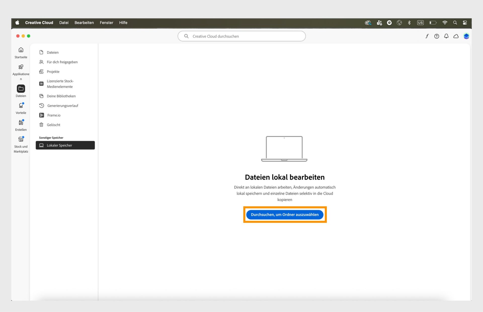Click the Sonstiger Speicher heading
The width and height of the screenshot is (483, 312).
(x=51, y=138)
